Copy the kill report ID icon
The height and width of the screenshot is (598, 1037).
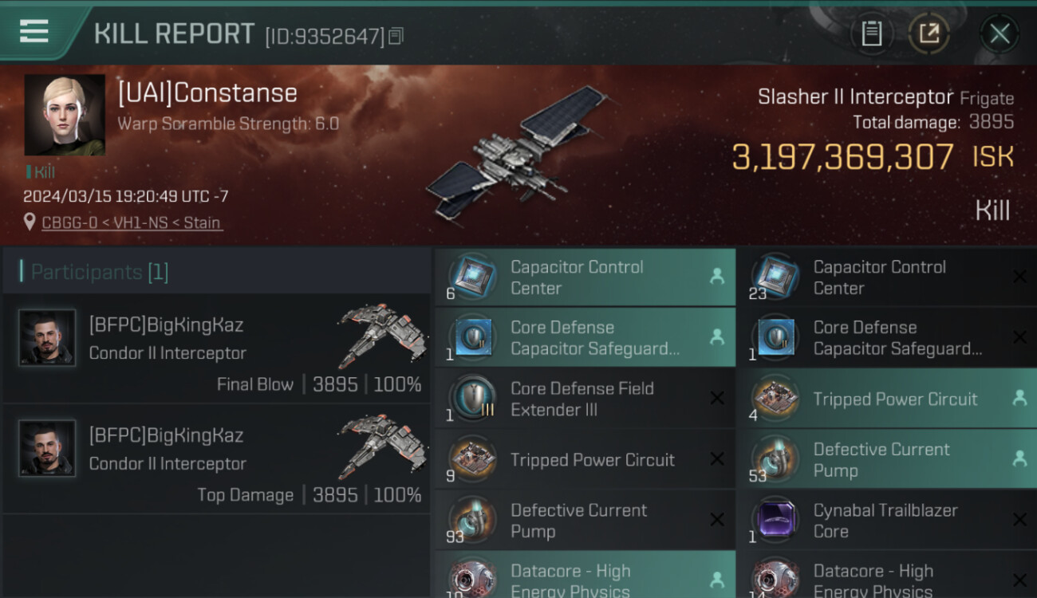396,36
